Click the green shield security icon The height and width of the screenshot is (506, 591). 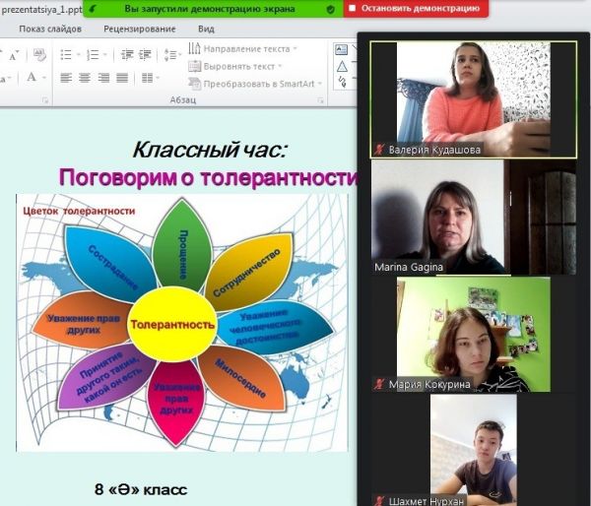(331, 9)
